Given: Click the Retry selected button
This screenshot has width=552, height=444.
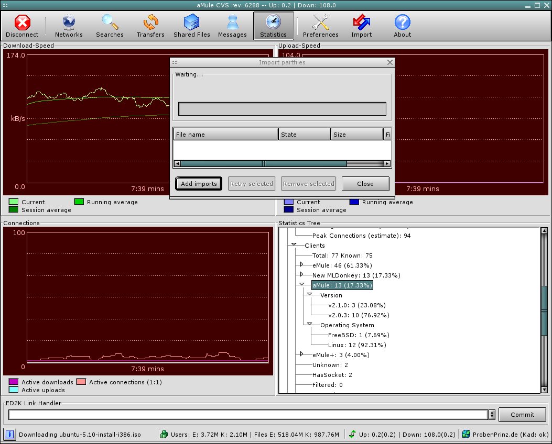Looking at the screenshot, I should (x=251, y=183).
